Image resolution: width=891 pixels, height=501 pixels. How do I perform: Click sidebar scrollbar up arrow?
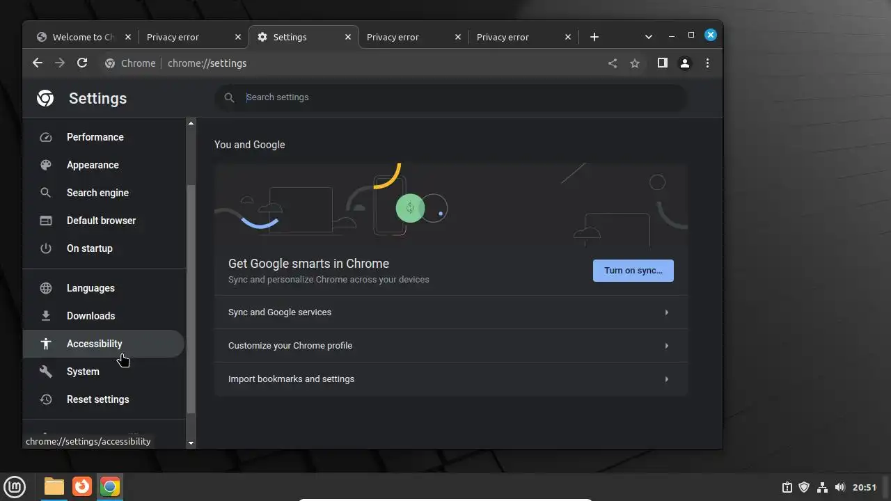[191, 123]
